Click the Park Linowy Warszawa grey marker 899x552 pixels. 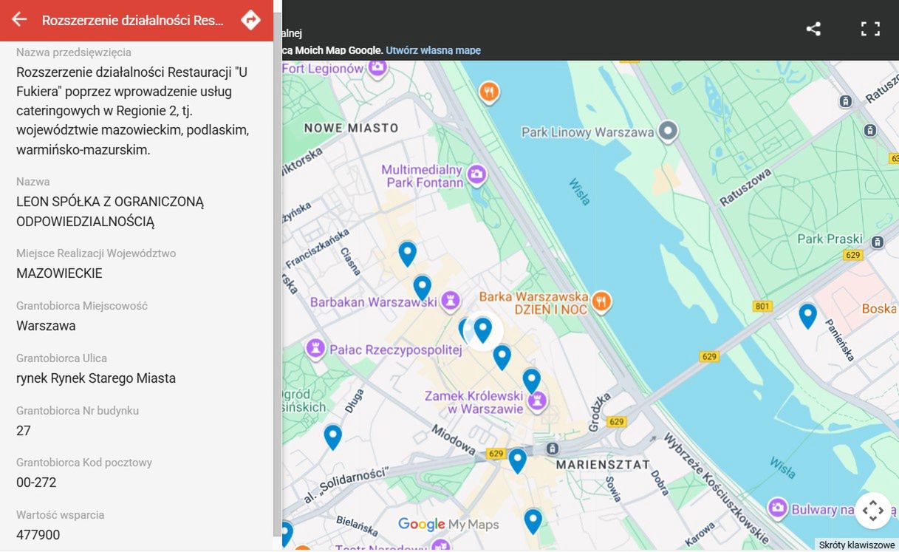pyautogui.click(x=669, y=132)
